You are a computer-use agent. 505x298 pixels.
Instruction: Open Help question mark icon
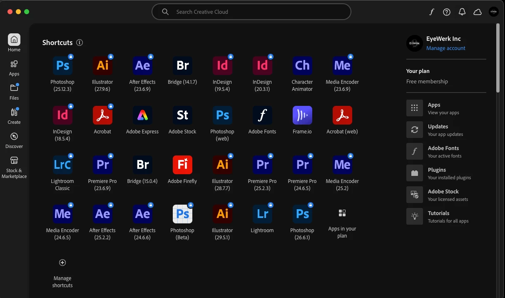447,12
